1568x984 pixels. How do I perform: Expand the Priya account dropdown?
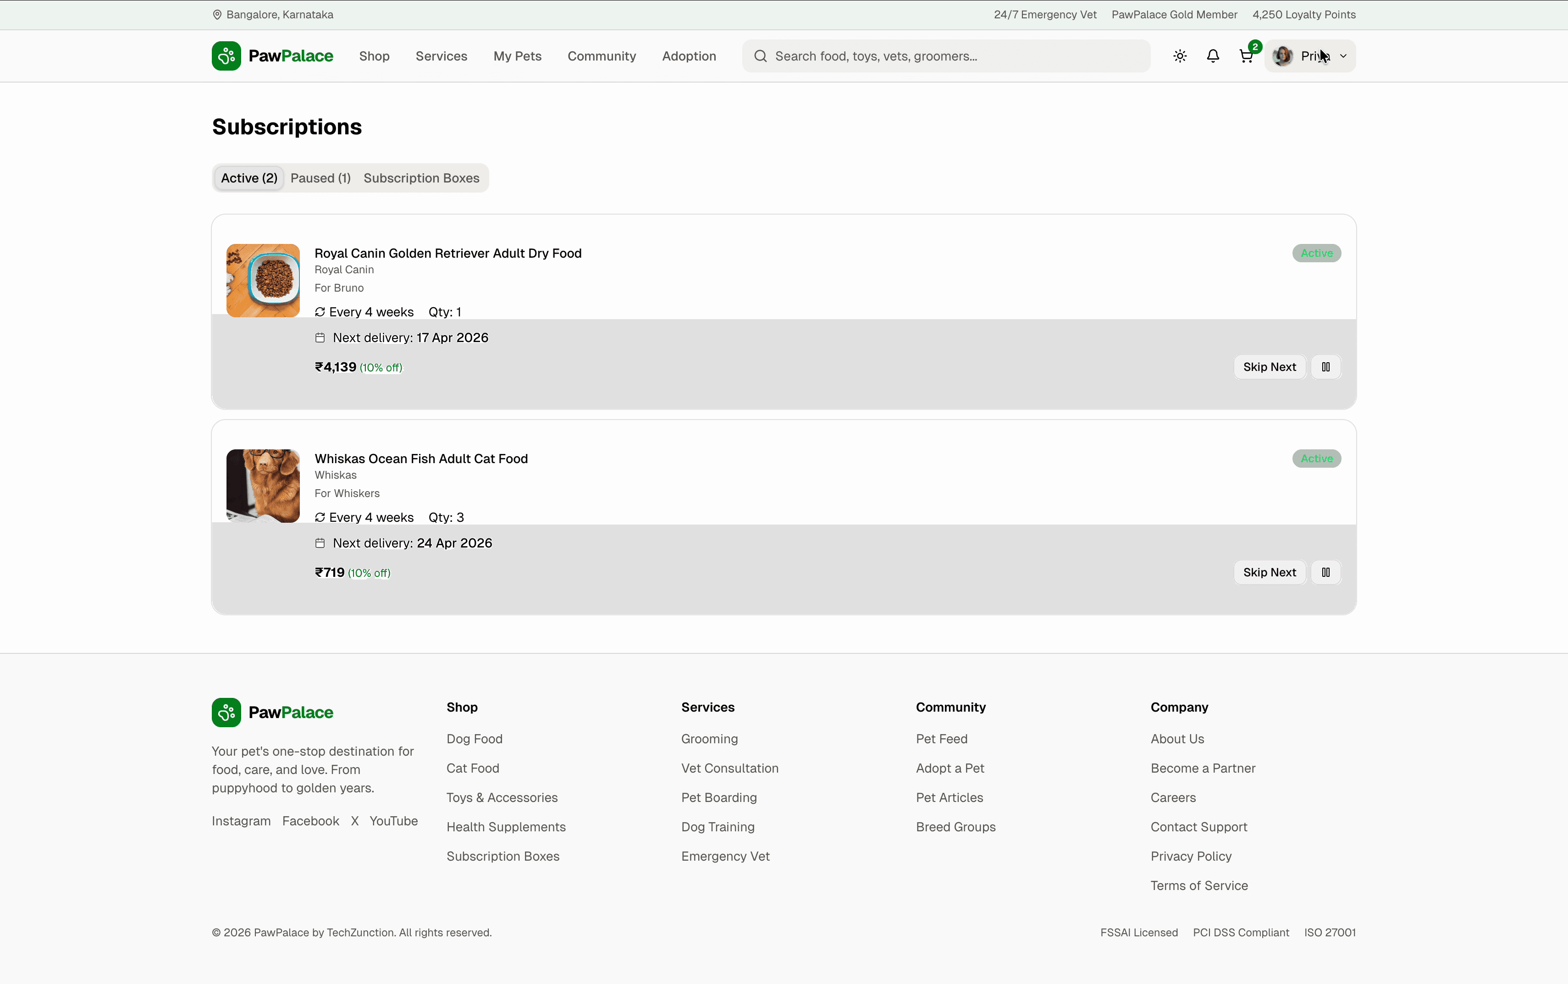tap(1310, 56)
